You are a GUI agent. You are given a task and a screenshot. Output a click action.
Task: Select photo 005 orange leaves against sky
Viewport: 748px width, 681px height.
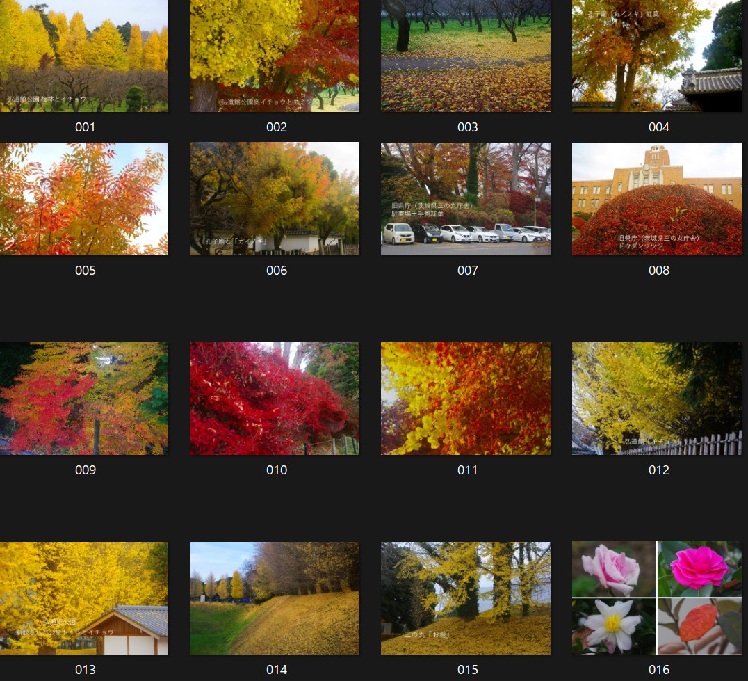(84, 199)
